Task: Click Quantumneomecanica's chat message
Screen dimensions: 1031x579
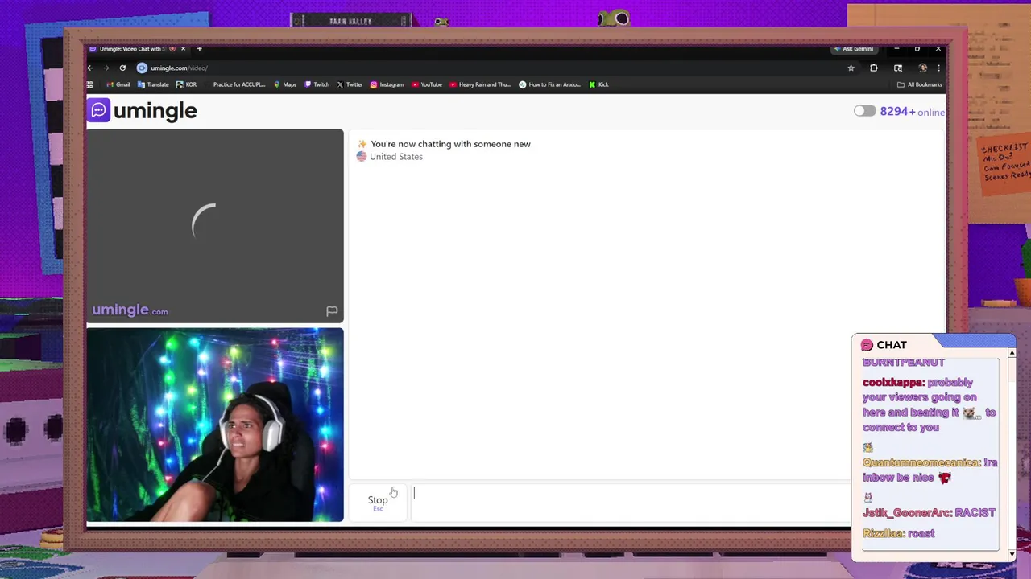Action: click(x=930, y=470)
